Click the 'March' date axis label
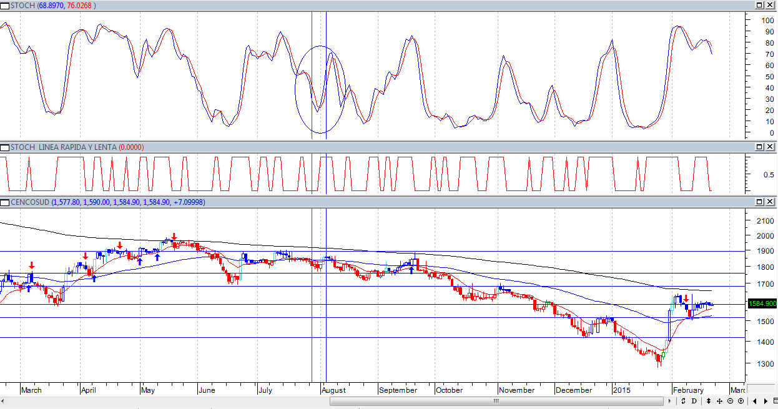This screenshot has width=778, height=409. [31, 390]
